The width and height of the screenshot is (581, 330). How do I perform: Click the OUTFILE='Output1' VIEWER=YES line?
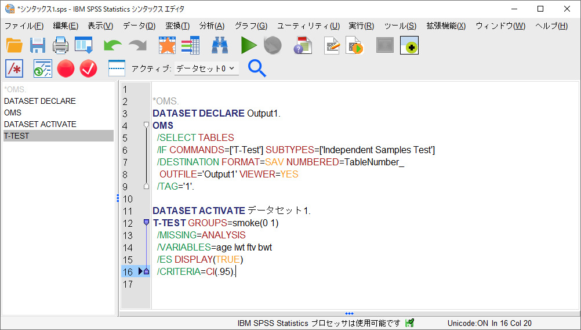click(229, 174)
